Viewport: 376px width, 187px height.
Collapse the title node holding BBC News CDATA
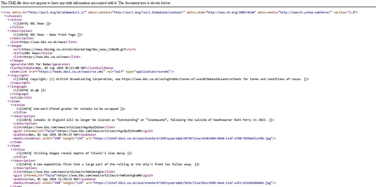click(x=8, y=20)
